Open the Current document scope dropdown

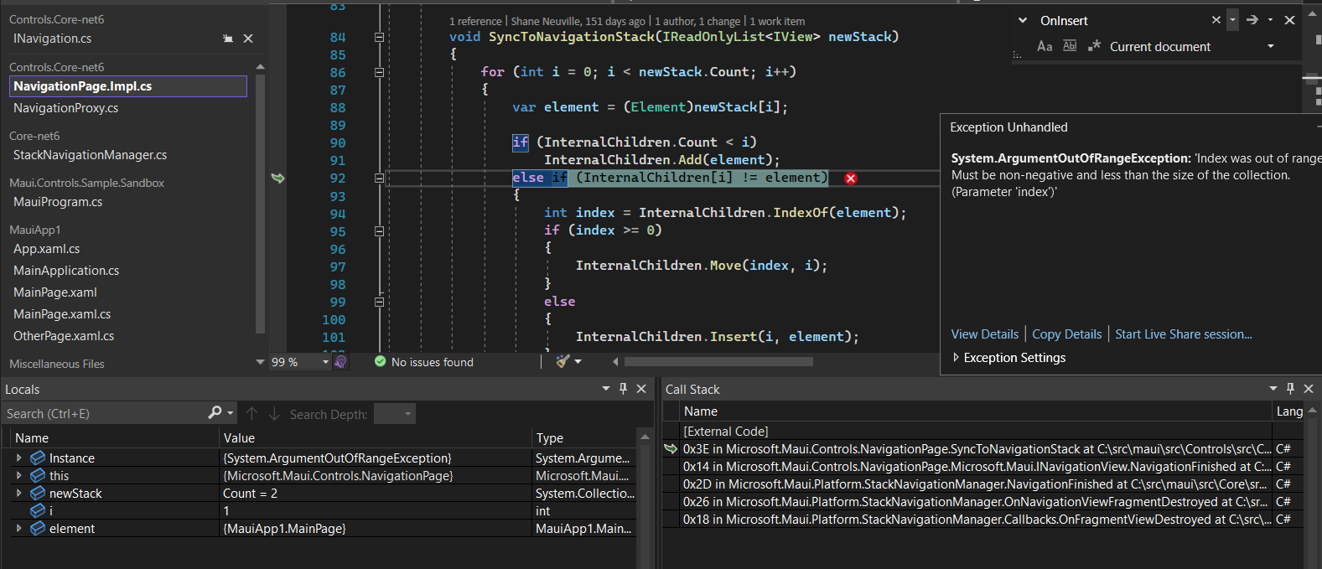pyautogui.click(x=1271, y=46)
